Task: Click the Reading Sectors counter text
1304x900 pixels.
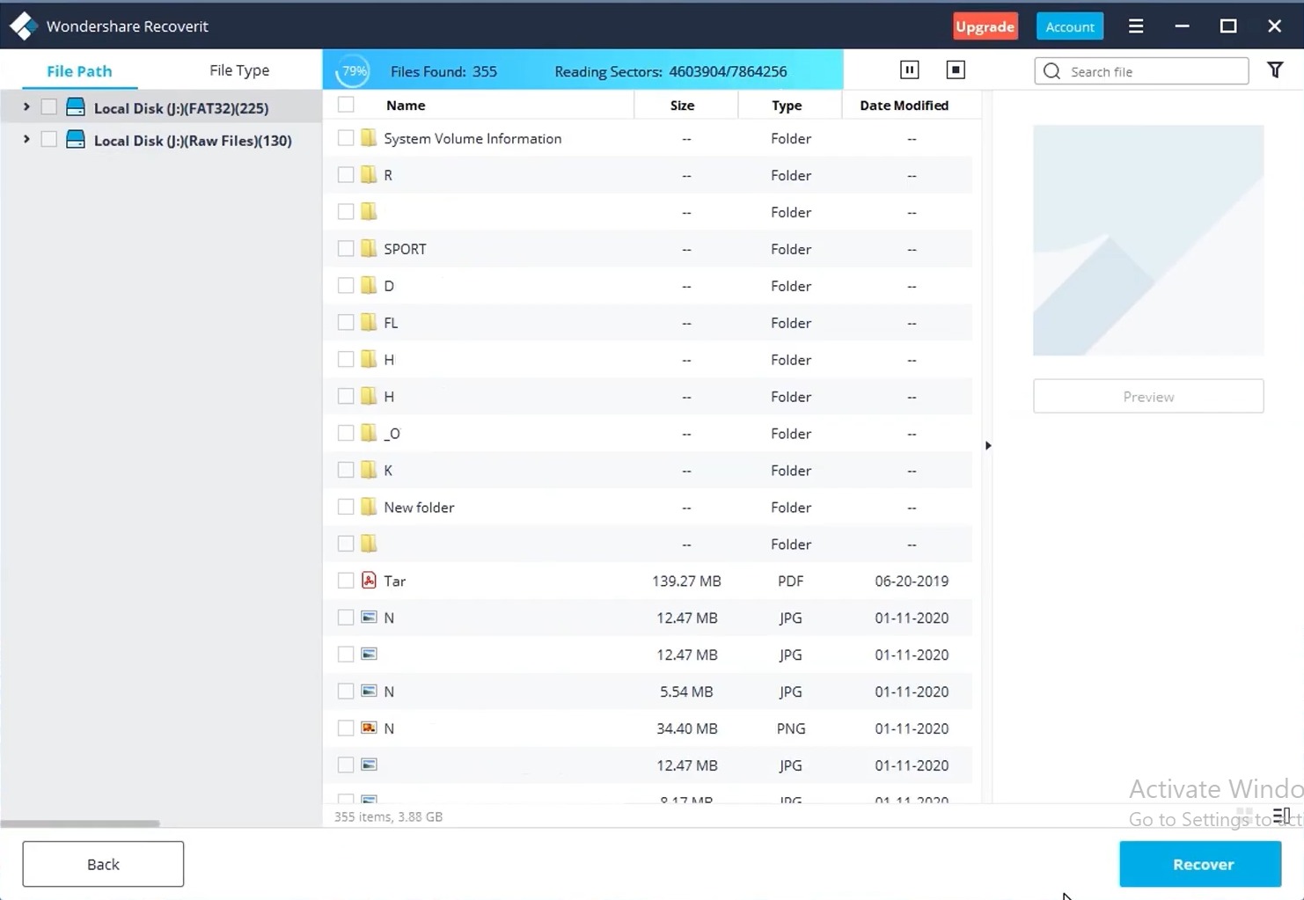Action: tap(670, 71)
